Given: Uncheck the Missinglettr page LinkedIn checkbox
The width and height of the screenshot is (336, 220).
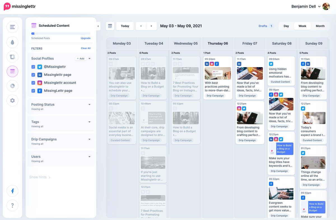Looking at the screenshot, I should click(33, 75).
